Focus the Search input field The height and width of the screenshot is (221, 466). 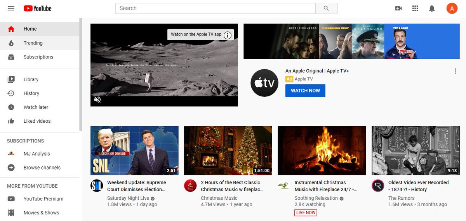(215, 8)
